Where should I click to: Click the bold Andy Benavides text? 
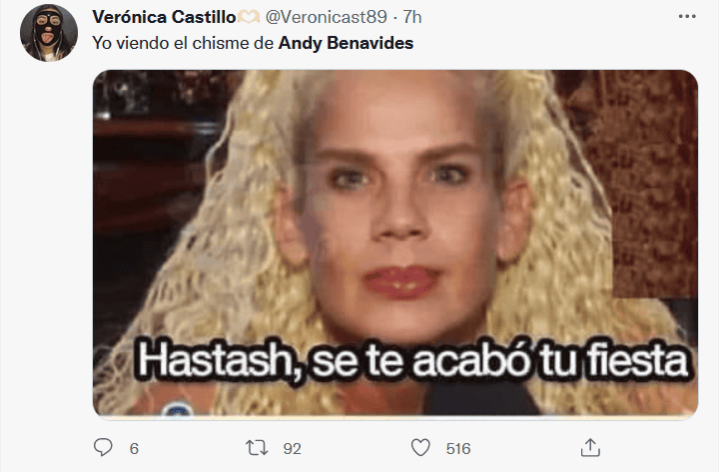[x=346, y=43]
